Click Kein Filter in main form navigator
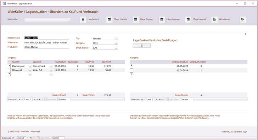 [x=44, y=138]
